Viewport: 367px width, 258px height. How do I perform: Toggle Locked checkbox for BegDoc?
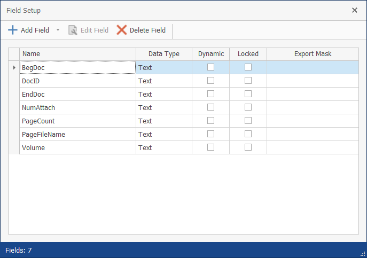(x=248, y=67)
